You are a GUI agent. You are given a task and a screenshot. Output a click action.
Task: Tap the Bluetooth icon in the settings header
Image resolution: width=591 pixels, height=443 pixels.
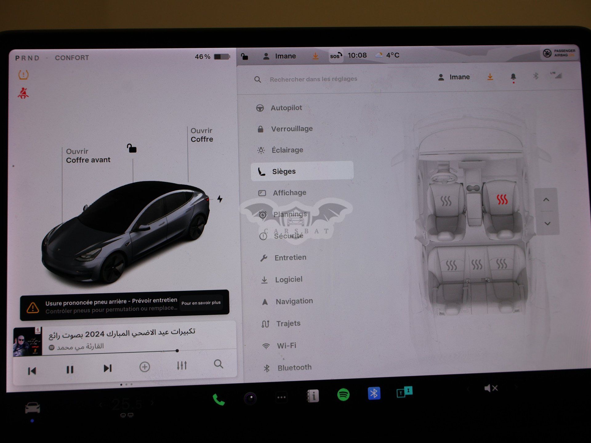(x=536, y=76)
